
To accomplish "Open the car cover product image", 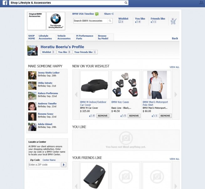I will pos(95,85).
